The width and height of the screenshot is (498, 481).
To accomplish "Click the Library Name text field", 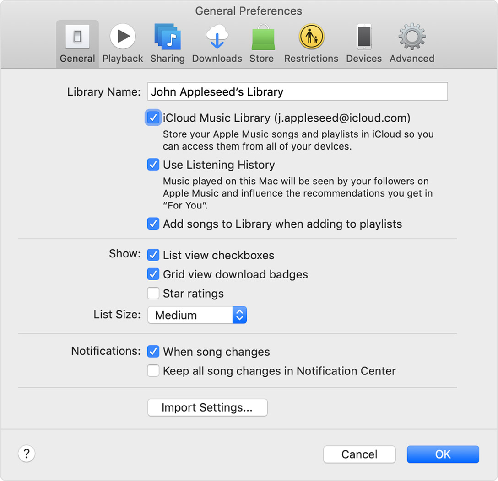I will 298,91.
